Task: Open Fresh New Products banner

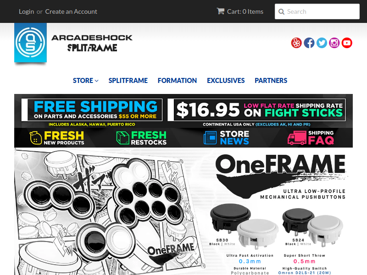Action: 57,138
